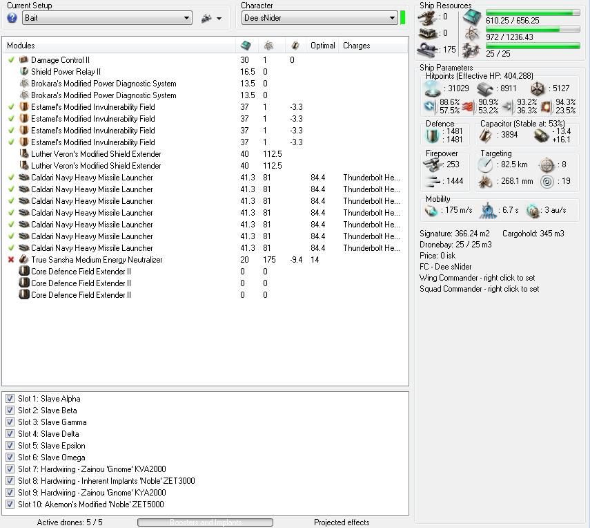Sort by the Modules column header
This screenshot has height=528, width=590.
click(x=119, y=46)
